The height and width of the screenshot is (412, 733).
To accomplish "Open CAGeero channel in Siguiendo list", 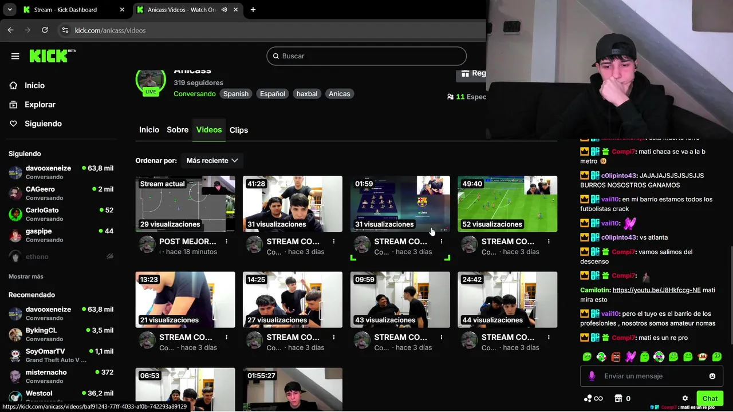I will [61, 193].
